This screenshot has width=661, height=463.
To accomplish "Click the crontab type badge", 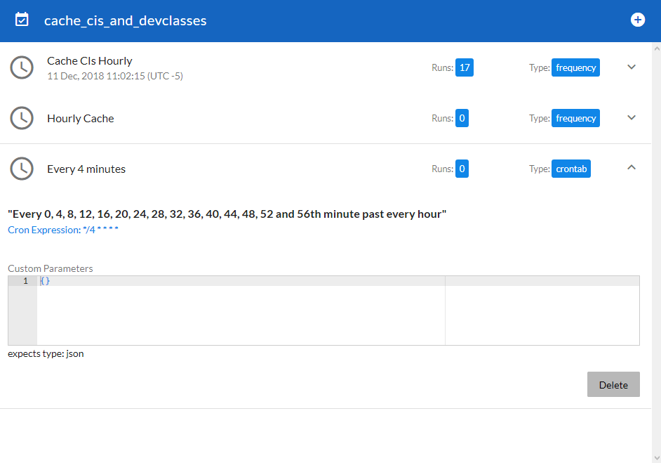I will [x=571, y=169].
